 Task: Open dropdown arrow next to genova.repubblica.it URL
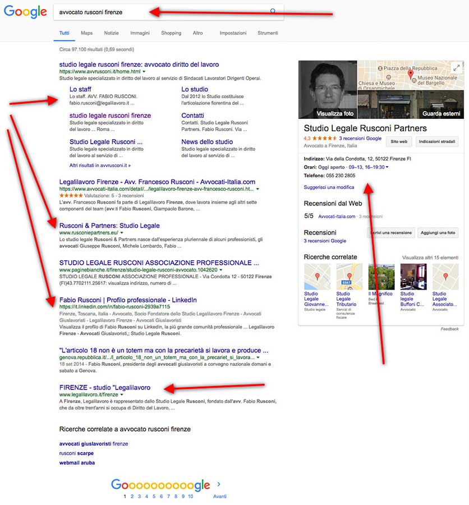(258, 357)
